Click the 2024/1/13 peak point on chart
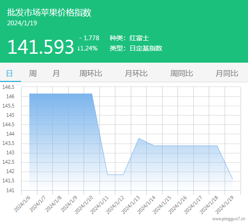This screenshot has height=224, width=248. point(139,138)
